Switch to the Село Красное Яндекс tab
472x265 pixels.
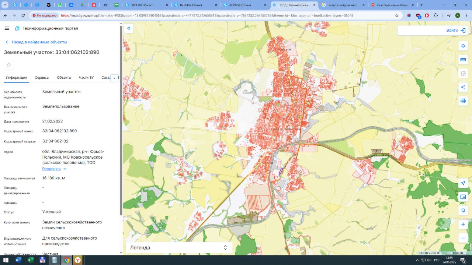click(392, 5)
